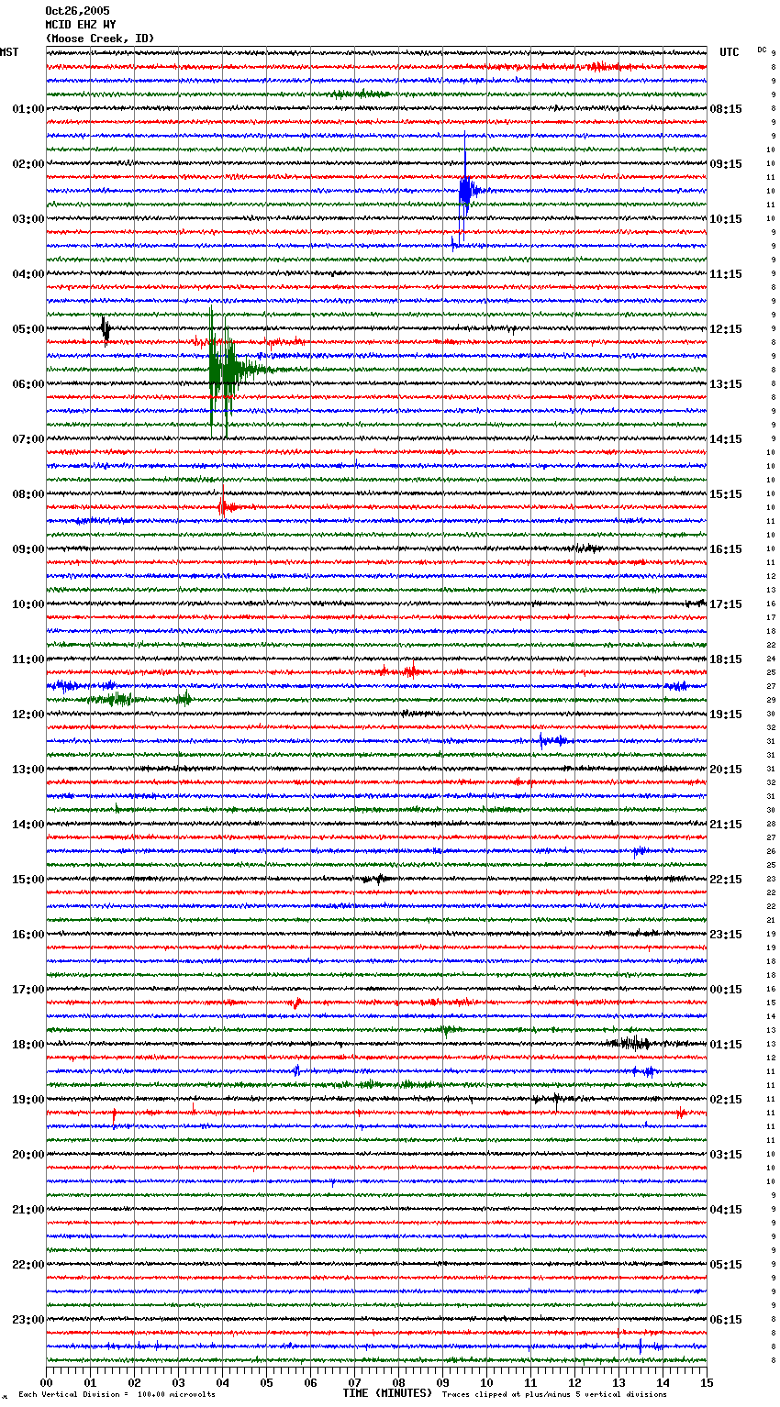This screenshot has width=780, height=1407.
Task: Click minute 08 on the bottom axis
Action: click(x=399, y=1382)
